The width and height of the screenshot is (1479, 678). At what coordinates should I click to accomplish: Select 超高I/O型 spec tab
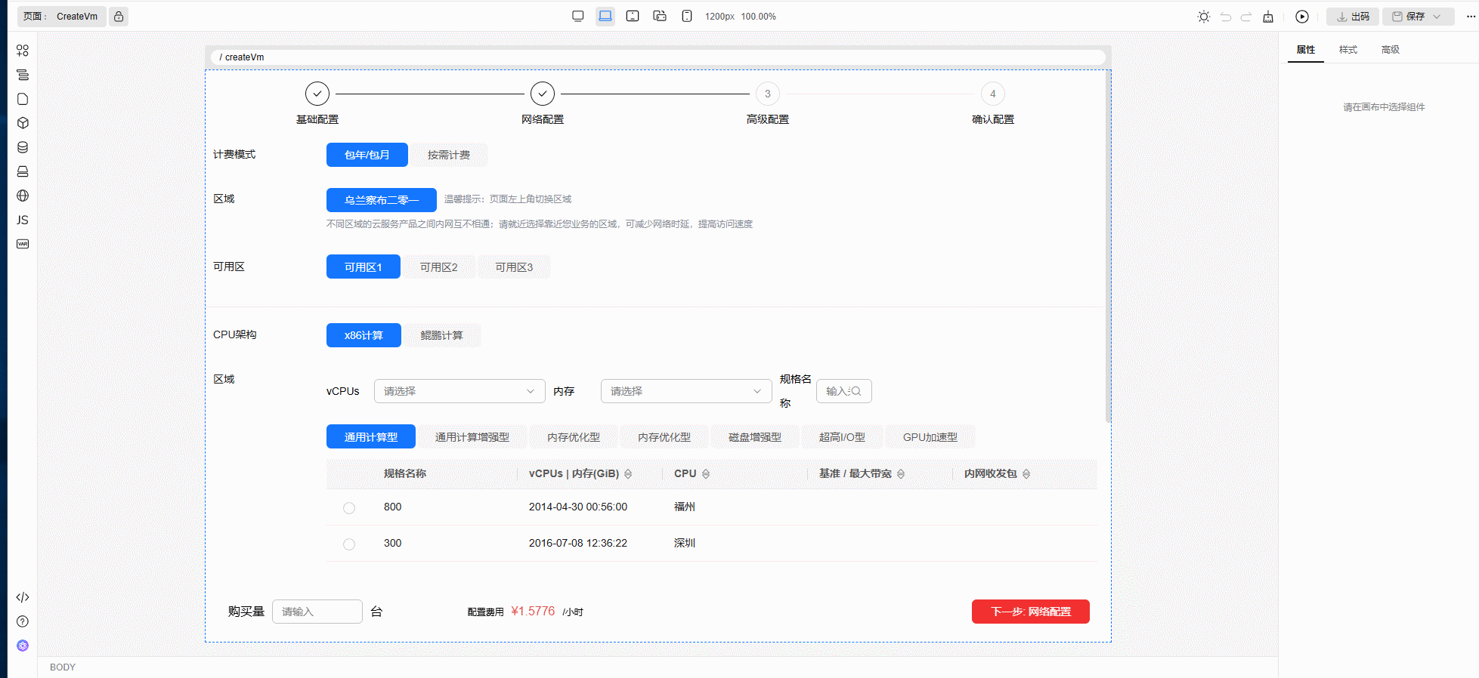[843, 437]
